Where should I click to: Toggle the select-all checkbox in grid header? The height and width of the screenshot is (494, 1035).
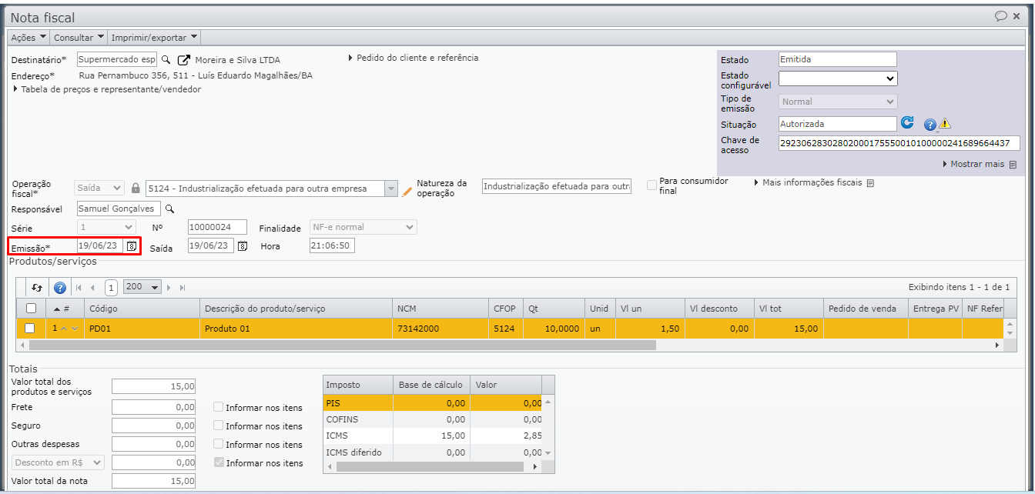click(x=31, y=309)
